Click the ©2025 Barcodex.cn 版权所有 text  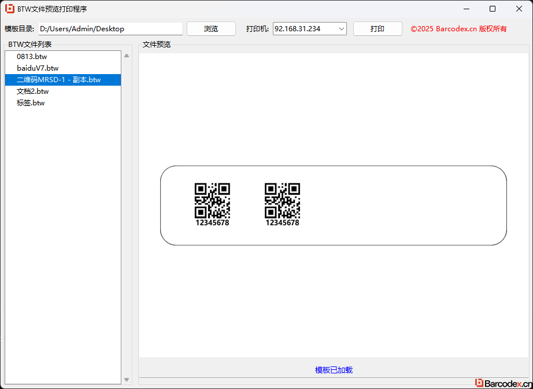[x=458, y=29]
